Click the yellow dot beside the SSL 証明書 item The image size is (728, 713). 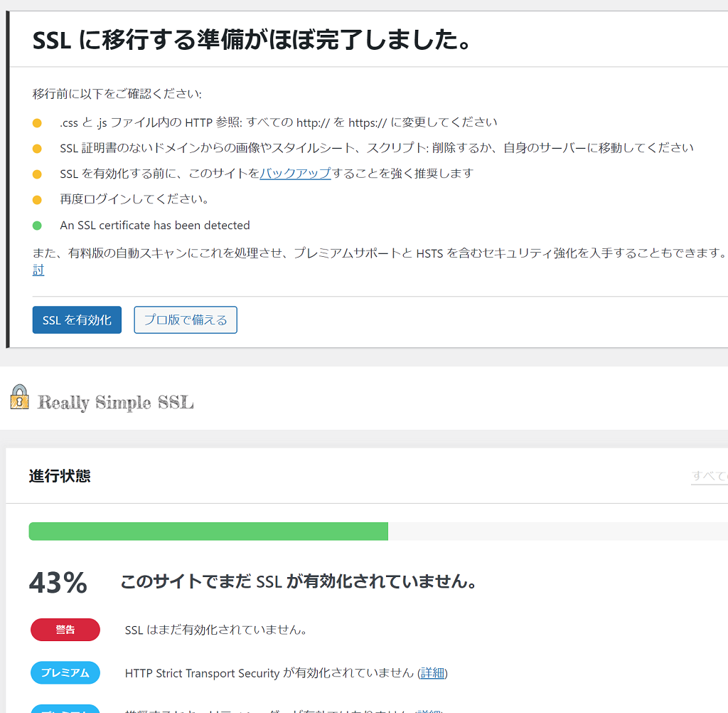tap(37, 149)
